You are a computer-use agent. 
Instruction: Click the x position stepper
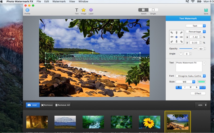click(x=201, y=37)
